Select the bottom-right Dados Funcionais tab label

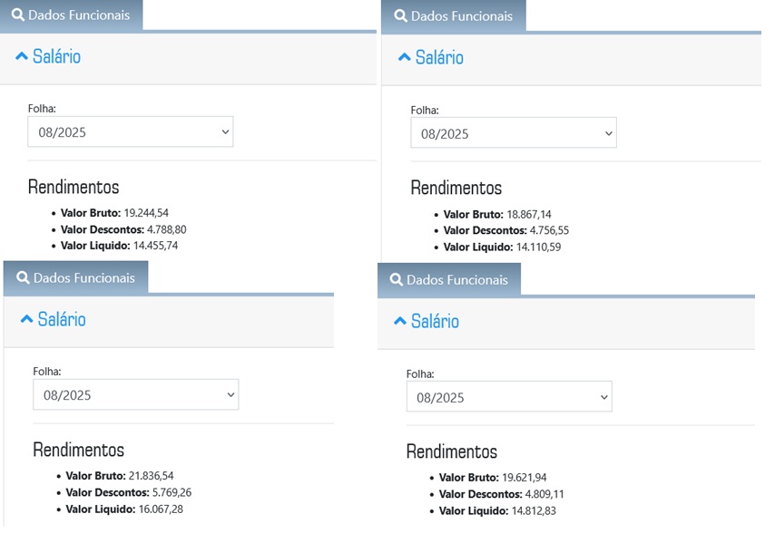(457, 280)
